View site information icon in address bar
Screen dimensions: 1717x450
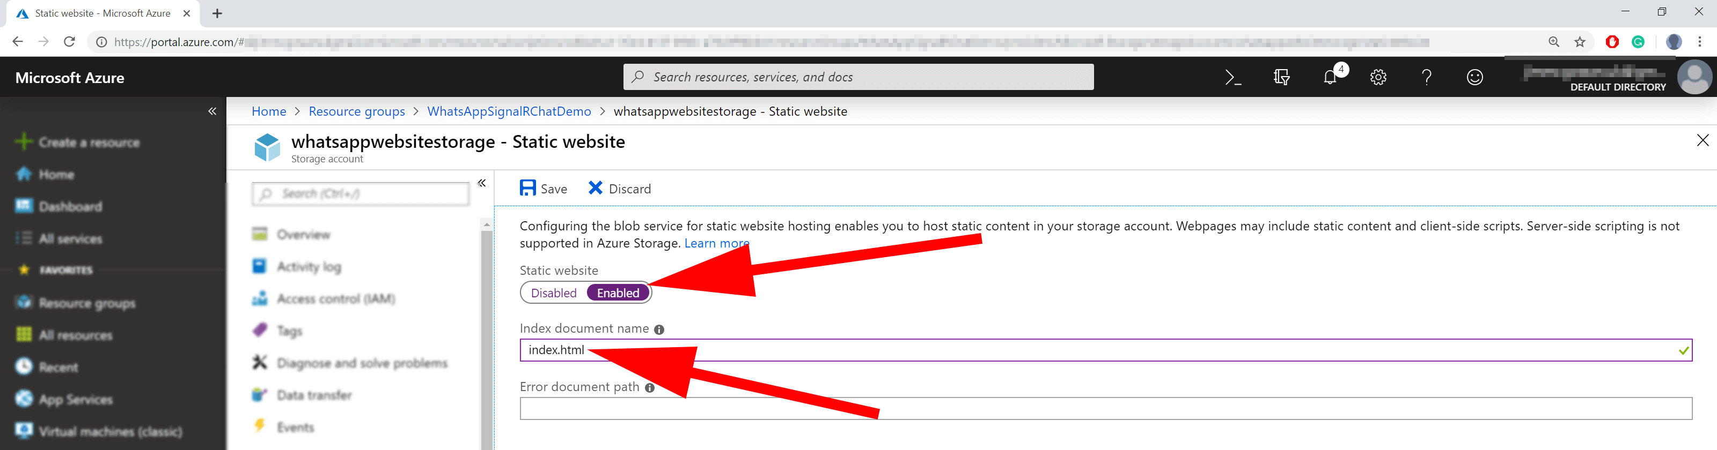coord(101,42)
